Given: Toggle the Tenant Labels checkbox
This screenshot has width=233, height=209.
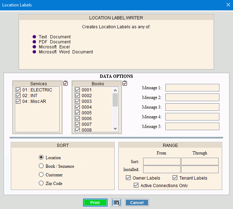Looking at the screenshot, I should 175,178.
